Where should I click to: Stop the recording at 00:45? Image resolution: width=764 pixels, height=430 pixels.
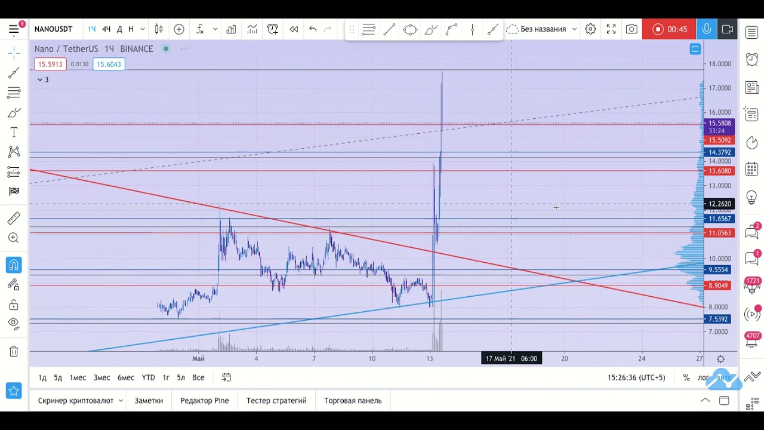[669, 29]
